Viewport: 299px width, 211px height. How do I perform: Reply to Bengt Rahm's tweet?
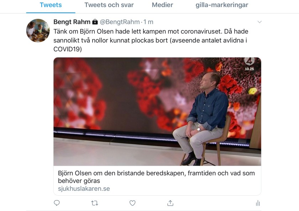[x=57, y=203]
